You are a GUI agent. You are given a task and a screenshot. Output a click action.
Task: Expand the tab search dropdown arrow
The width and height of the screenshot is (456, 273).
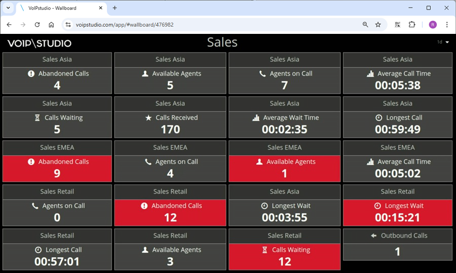(x=8, y=8)
